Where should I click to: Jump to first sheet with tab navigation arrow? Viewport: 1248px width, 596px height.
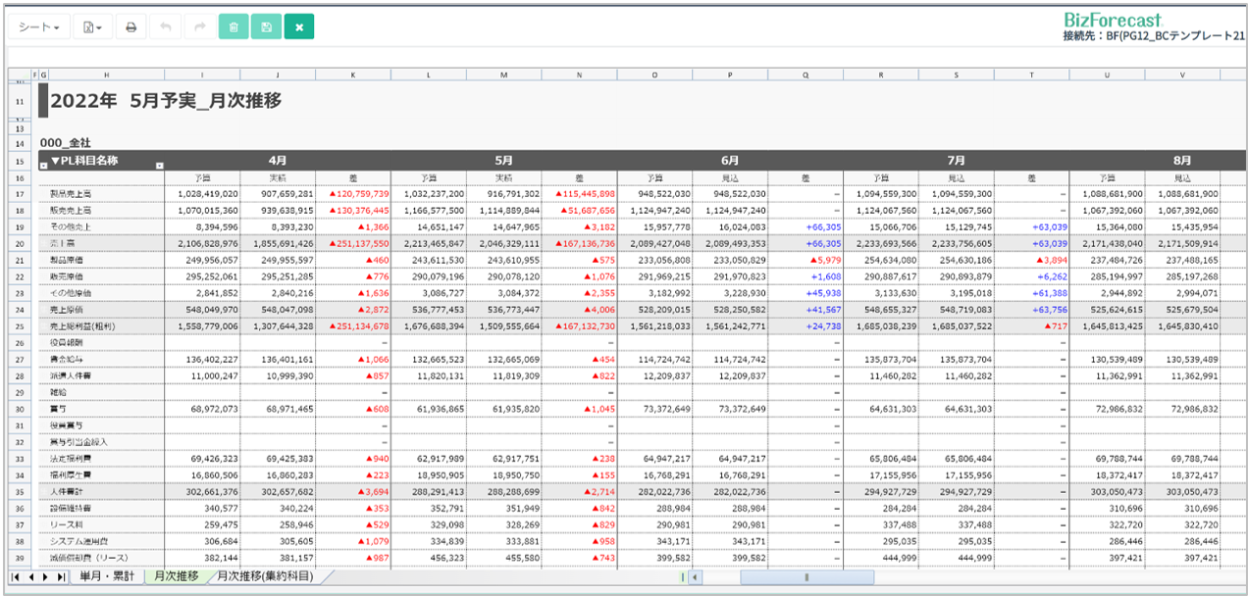click(x=16, y=577)
